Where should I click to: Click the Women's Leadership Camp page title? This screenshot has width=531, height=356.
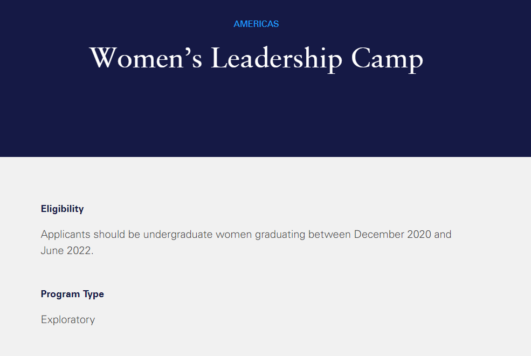pos(256,59)
